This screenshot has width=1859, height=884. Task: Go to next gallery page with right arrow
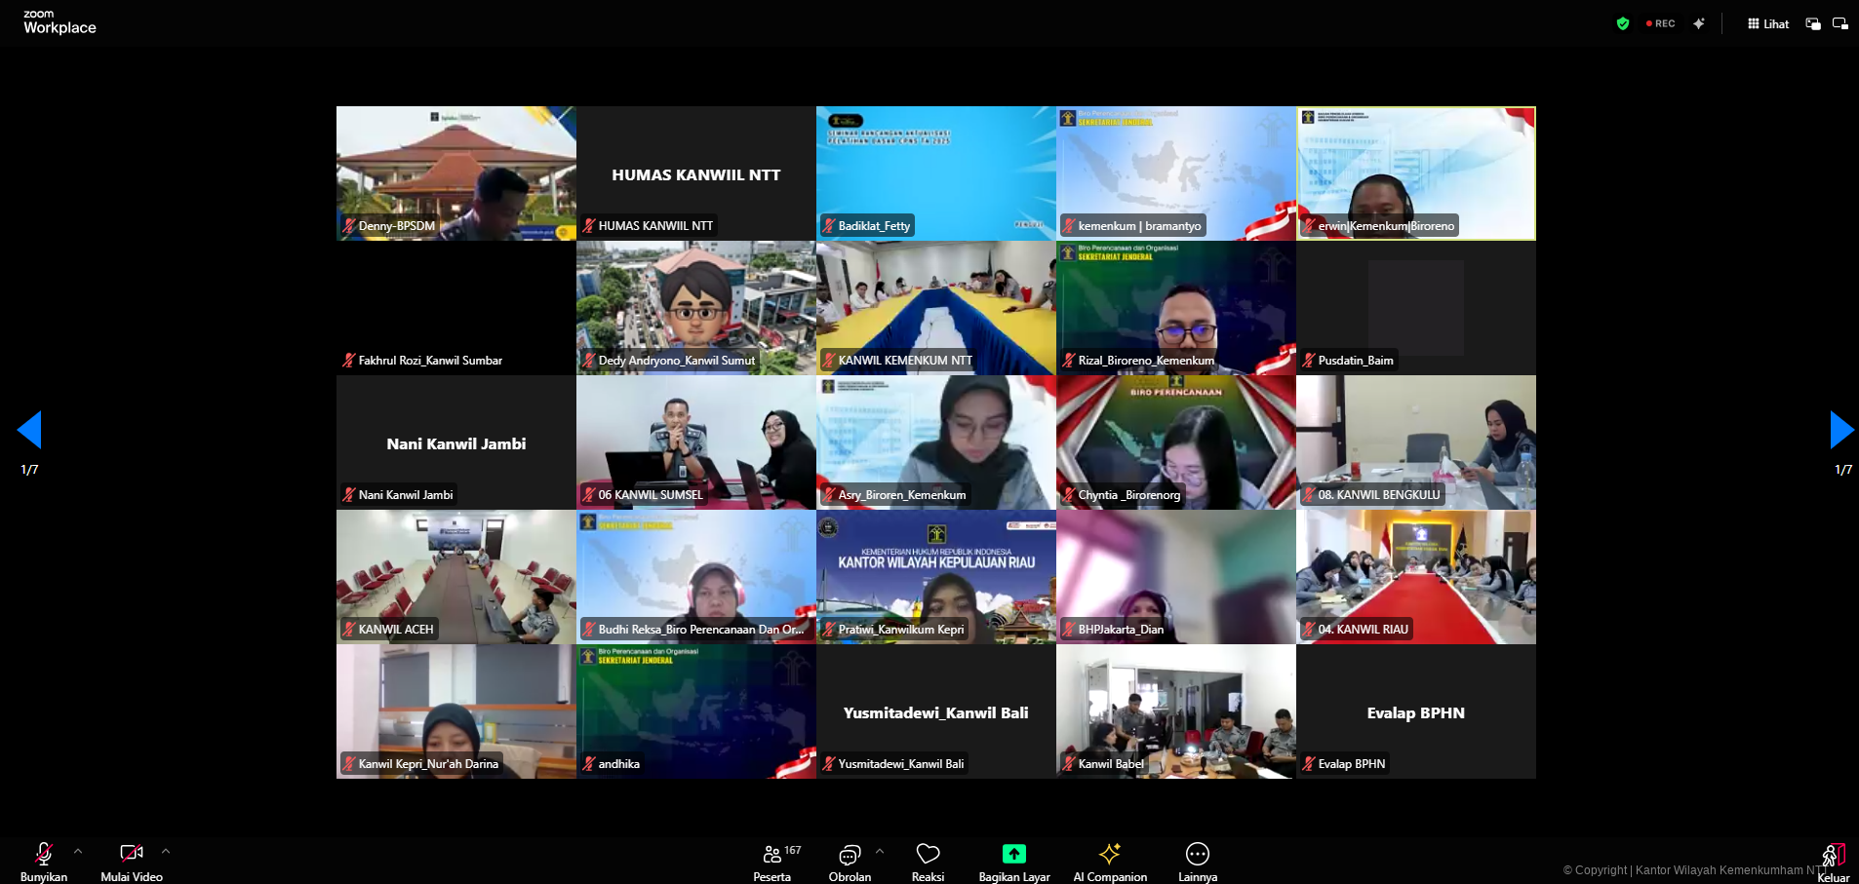click(x=1841, y=430)
